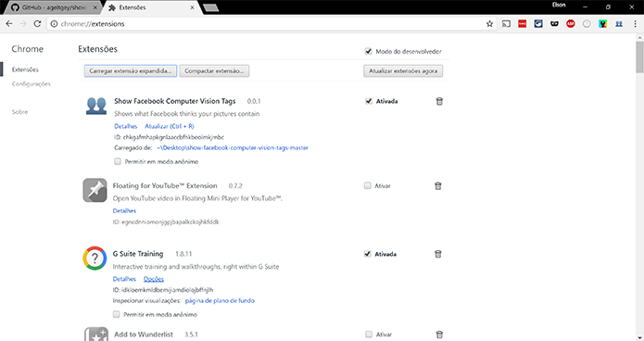Viewport: 644px width, 341px height.
Task: Toggle Modo do desenvolvedor checkbox
Action: coord(368,51)
